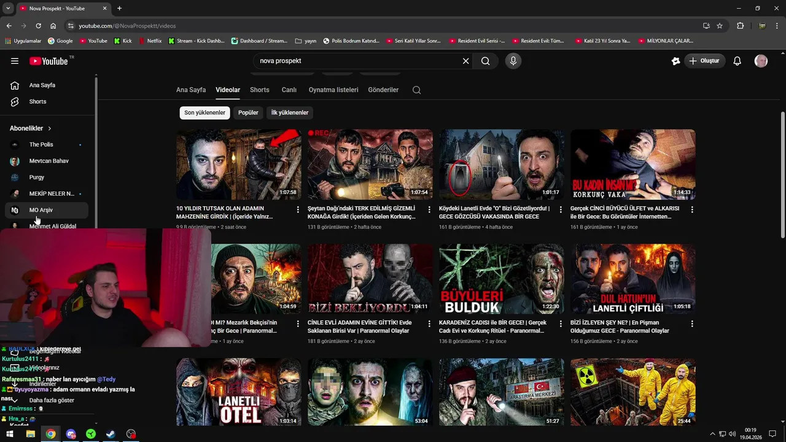Image resolution: width=786 pixels, height=442 pixels.
Task: Go to browser home page
Action: (x=53, y=26)
